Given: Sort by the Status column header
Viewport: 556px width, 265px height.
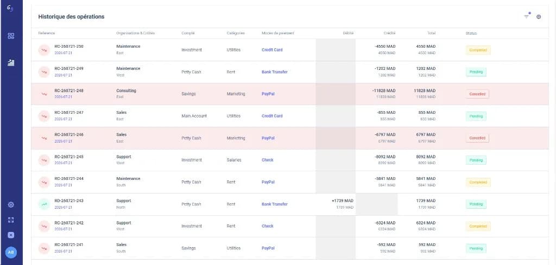Looking at the screenshot, I should pos(471,33).
